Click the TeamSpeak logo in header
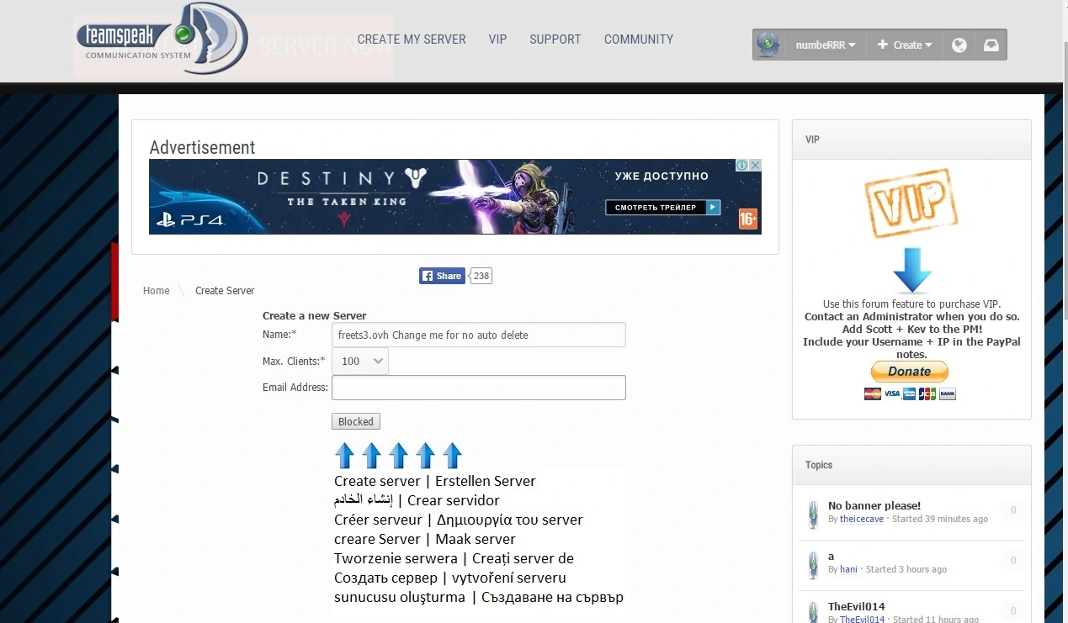This screenshot has width=1068, height=623. 162,38
